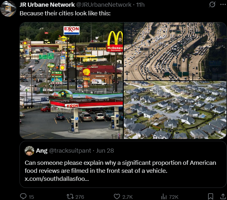
Task: Open the suburban houses aerial photo
Action: coord(175,110)
